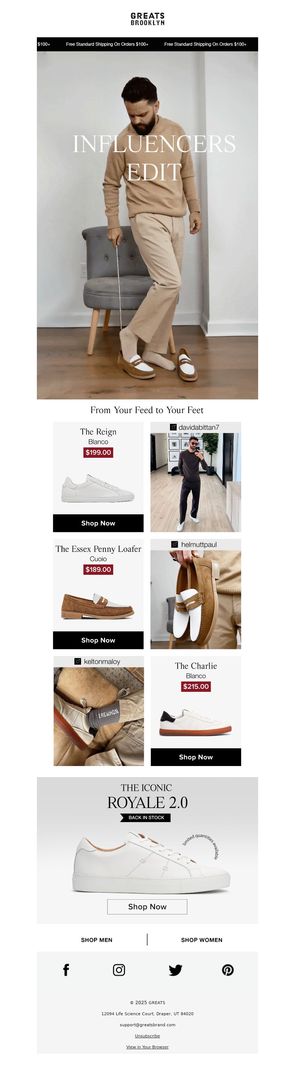Open davidabittan7 mirror selfie photo
The height and width of the screenshot is (1068, 295).
pyautogui.click(x=195, y=483)
